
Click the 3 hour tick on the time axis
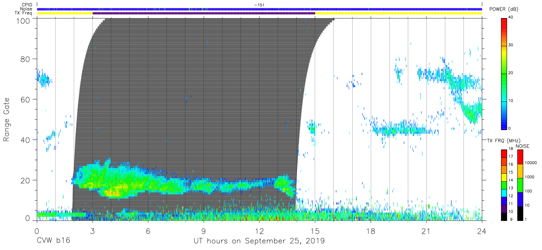tap(92, 231)
